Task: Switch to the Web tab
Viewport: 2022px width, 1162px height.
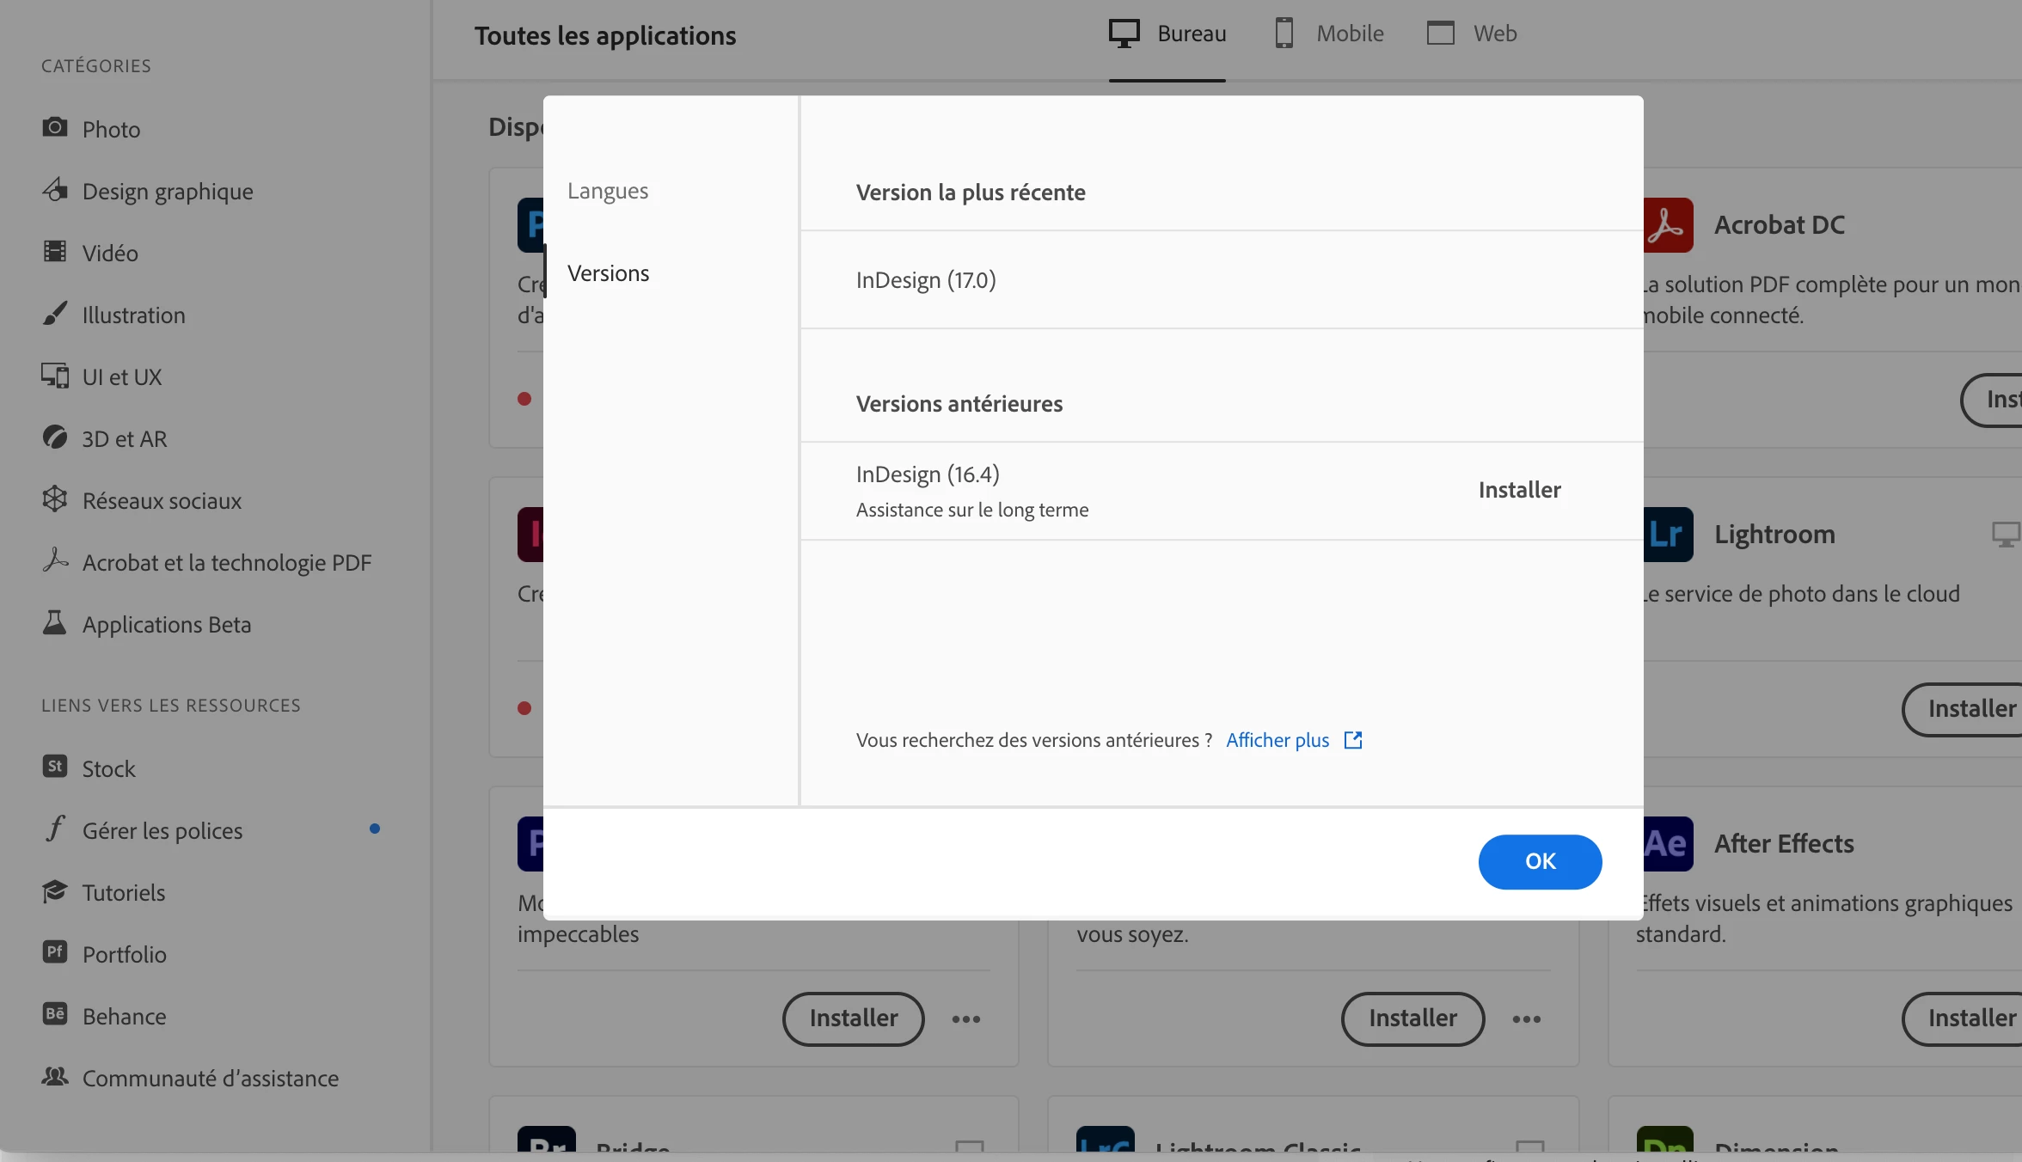Action: [1473, 34]
